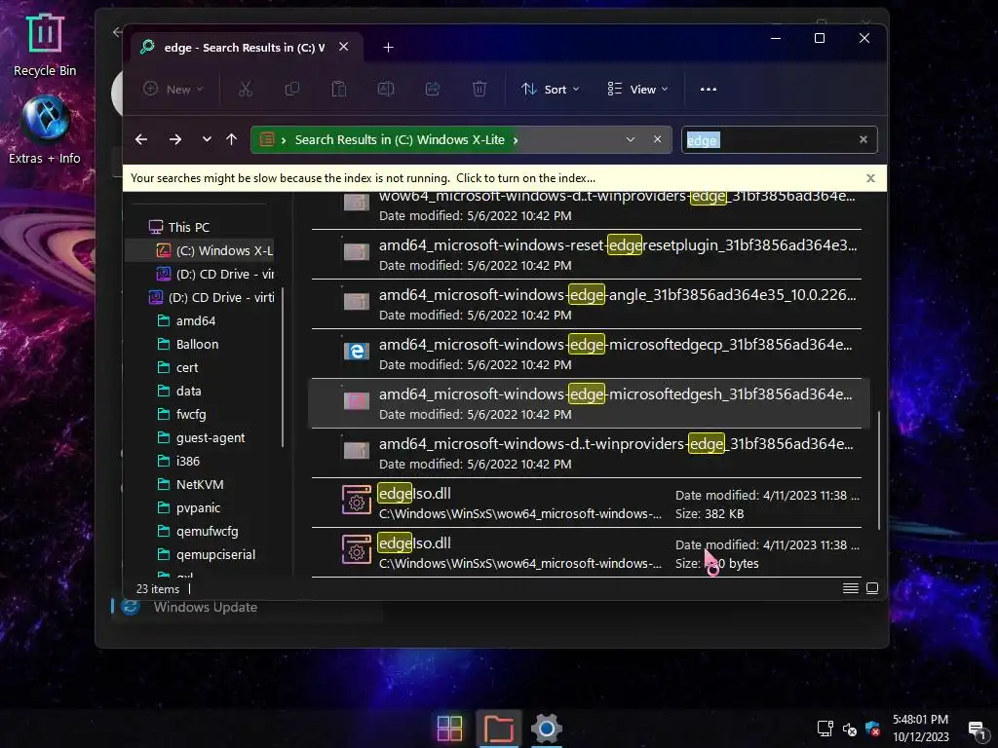Select the qemupciserial folder
The width and height of the screenshot is (998, 748).
pos(215,554)
